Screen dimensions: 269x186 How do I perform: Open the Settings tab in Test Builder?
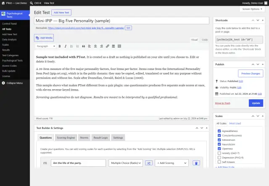(x=118, y=138)
